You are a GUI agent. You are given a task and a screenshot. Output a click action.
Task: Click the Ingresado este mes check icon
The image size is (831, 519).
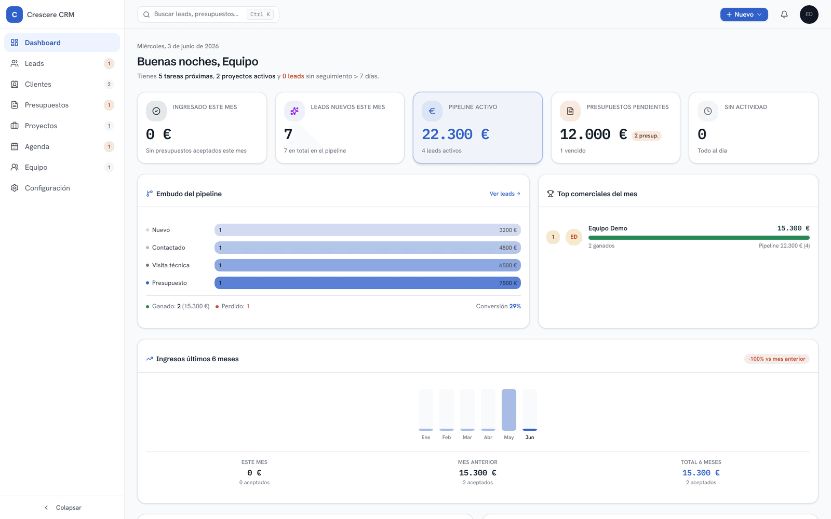156,111
